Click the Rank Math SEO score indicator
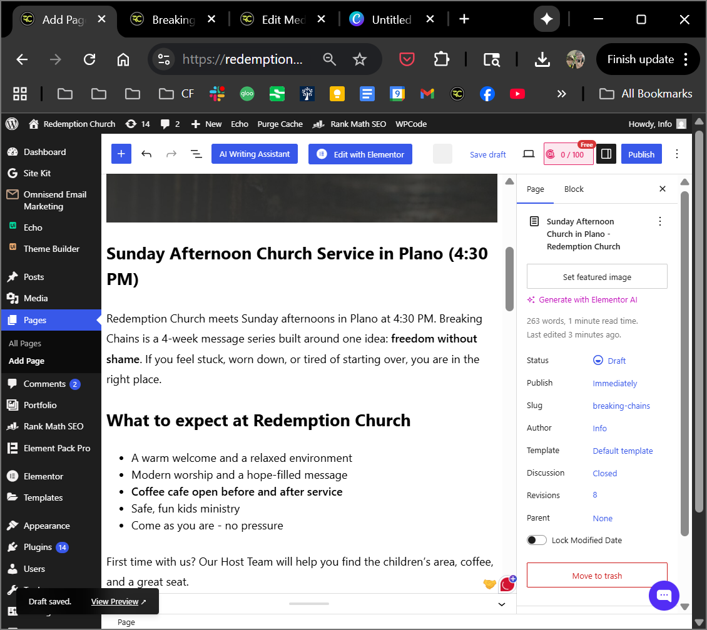The image size is (707, 630). pyautogui.click(x=568, y=154)
